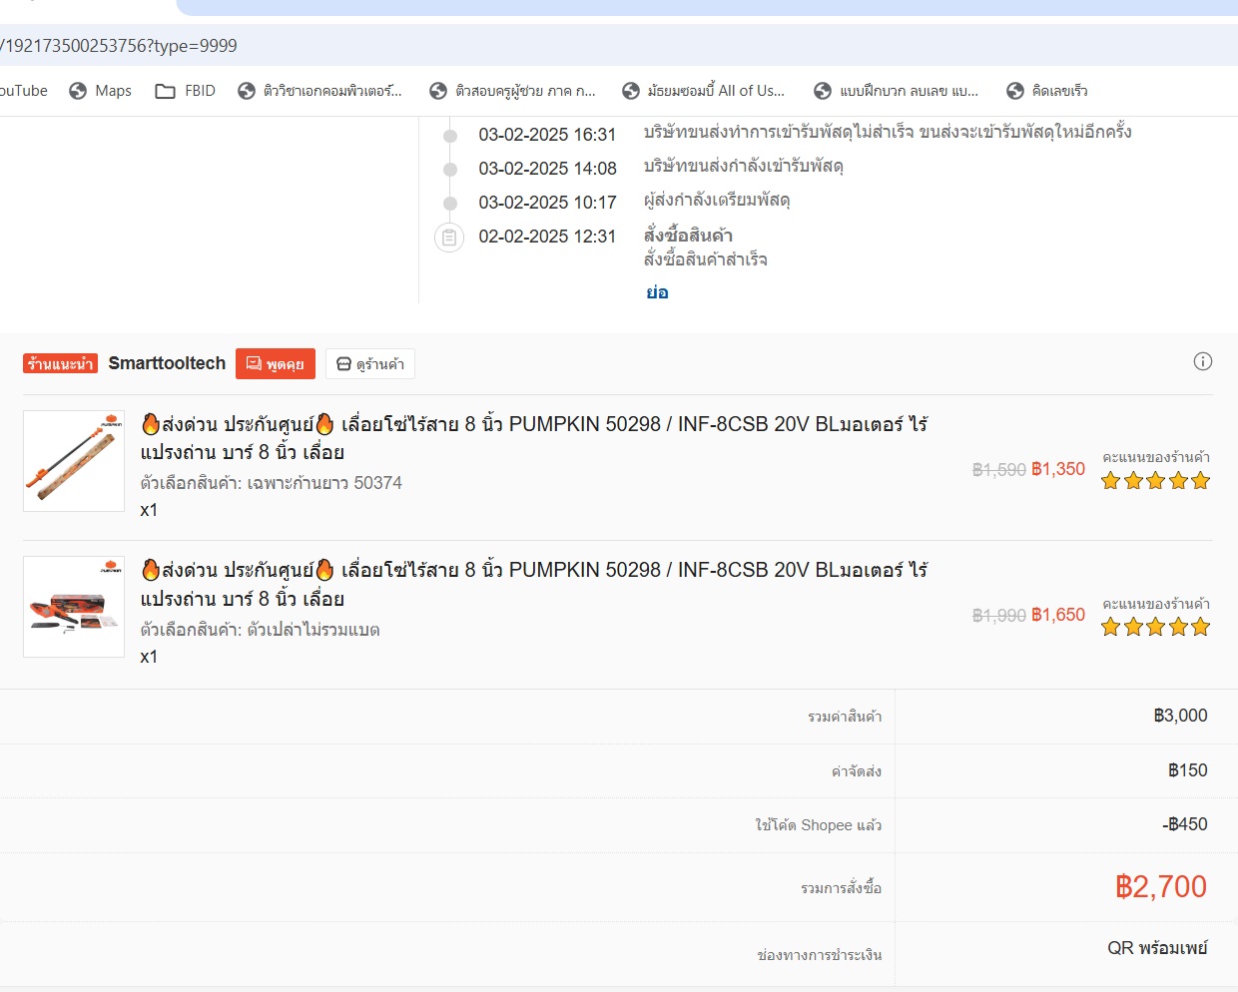Screen dimensions: 1238x992
Task: Click the 03-02-2025 10:17 tracking timestamp
Action: pos(547,203)
